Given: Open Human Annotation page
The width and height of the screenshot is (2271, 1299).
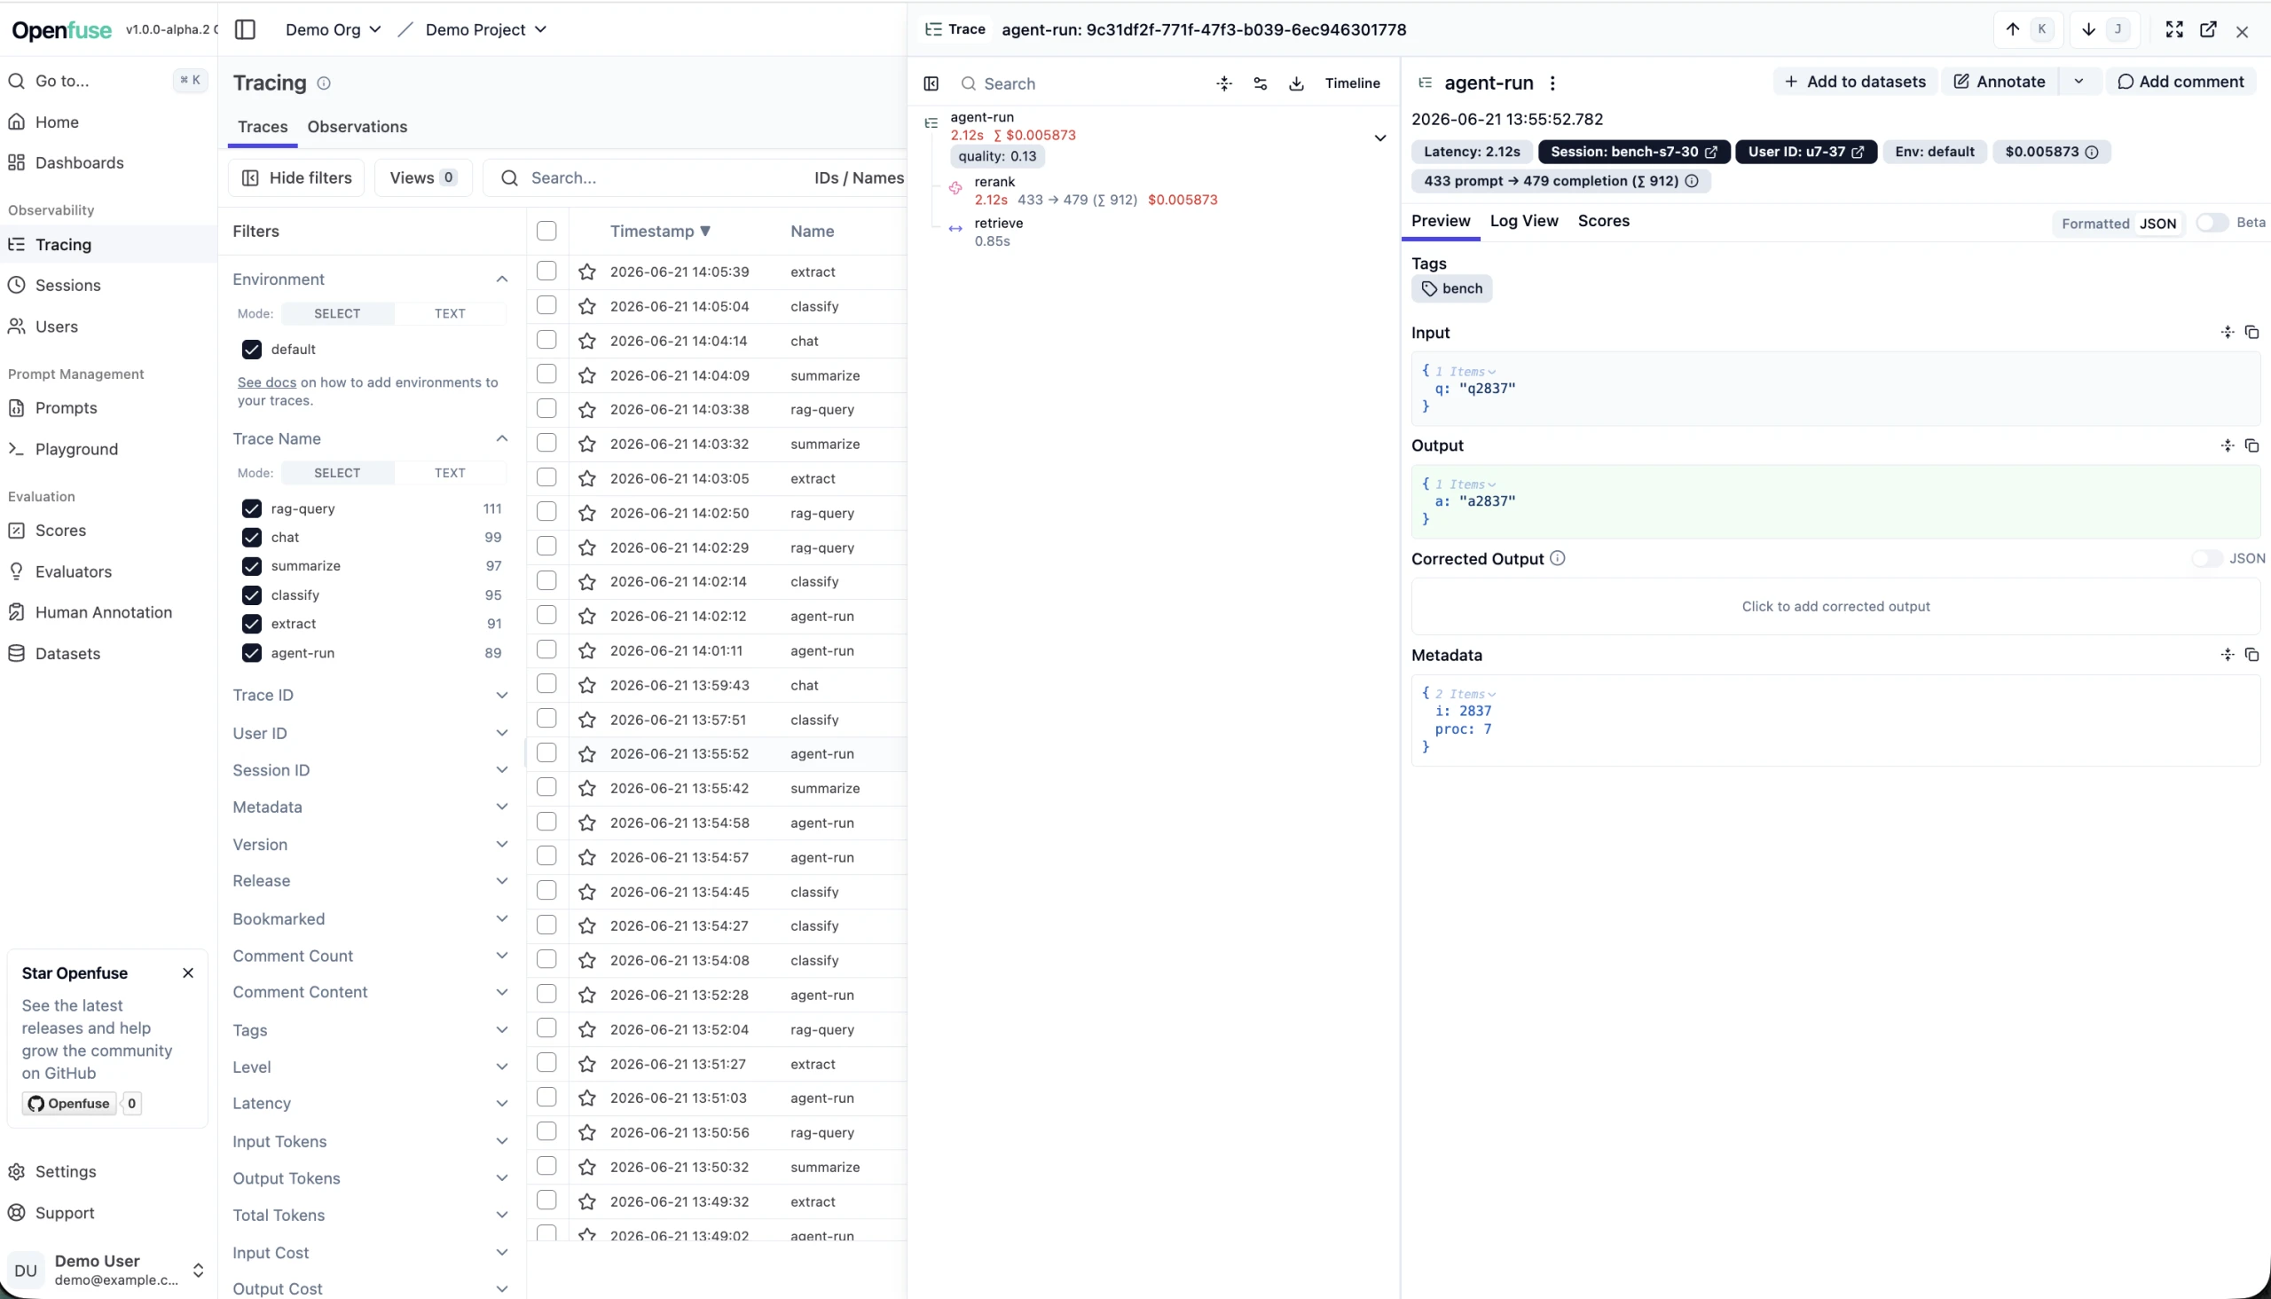Looking at the screenshot, I should (x=104, y=612).
